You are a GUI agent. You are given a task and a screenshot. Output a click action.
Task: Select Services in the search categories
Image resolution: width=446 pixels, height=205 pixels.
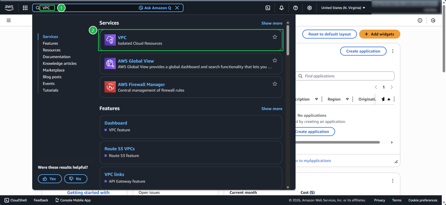pos(50,37)
